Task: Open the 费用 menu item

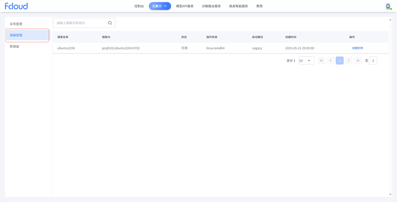Action: tap(259, 6)
